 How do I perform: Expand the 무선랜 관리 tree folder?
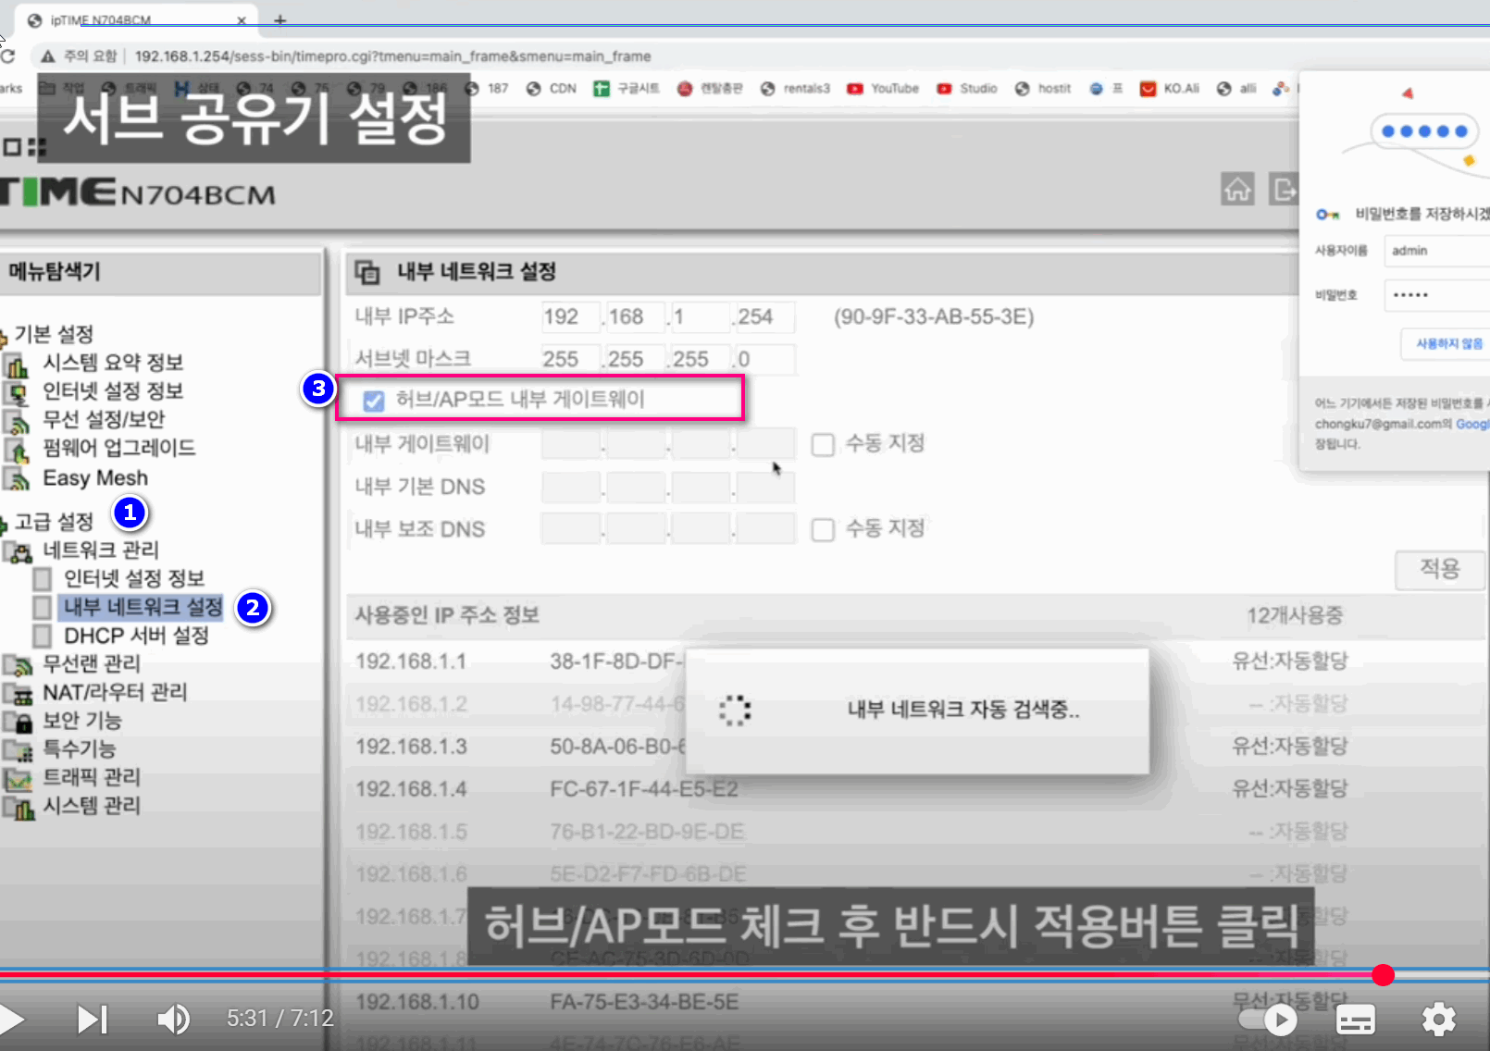point(17,664)
